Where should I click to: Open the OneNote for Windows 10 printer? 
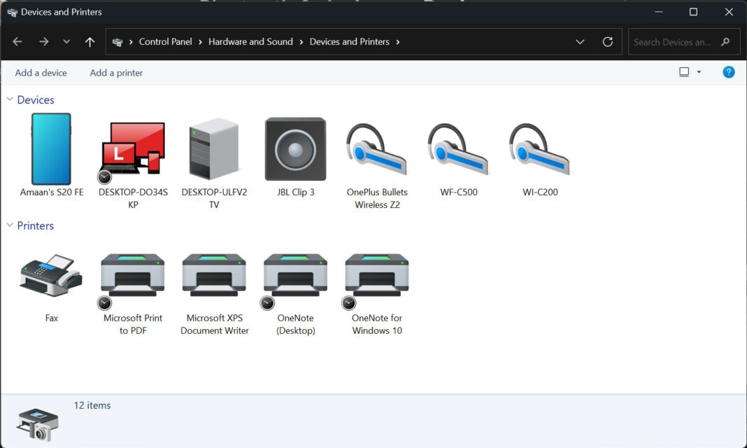coord(376,274)
